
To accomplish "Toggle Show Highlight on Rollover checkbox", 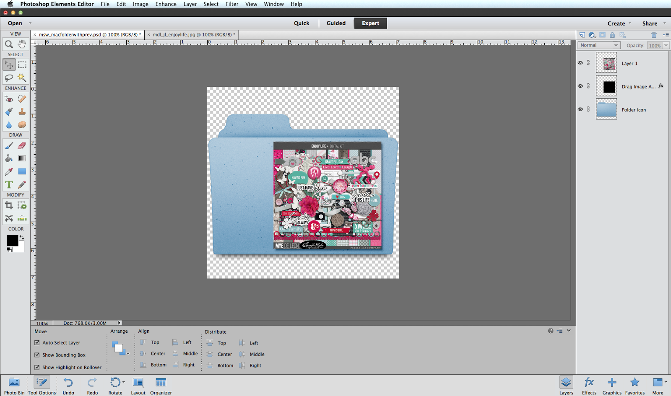I will pos(37,367).
